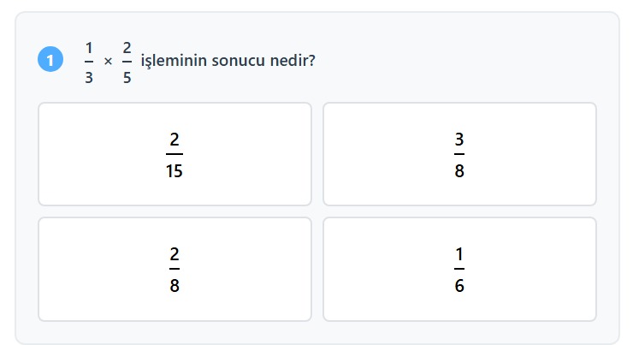Image resolution: width=633 pixels, height=345 pixels.
Task: Click the word "nedir?" in the question
Action: (293, 62)
